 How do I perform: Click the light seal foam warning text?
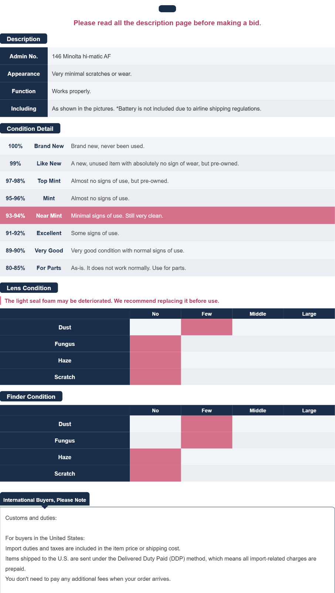(112, 301)
